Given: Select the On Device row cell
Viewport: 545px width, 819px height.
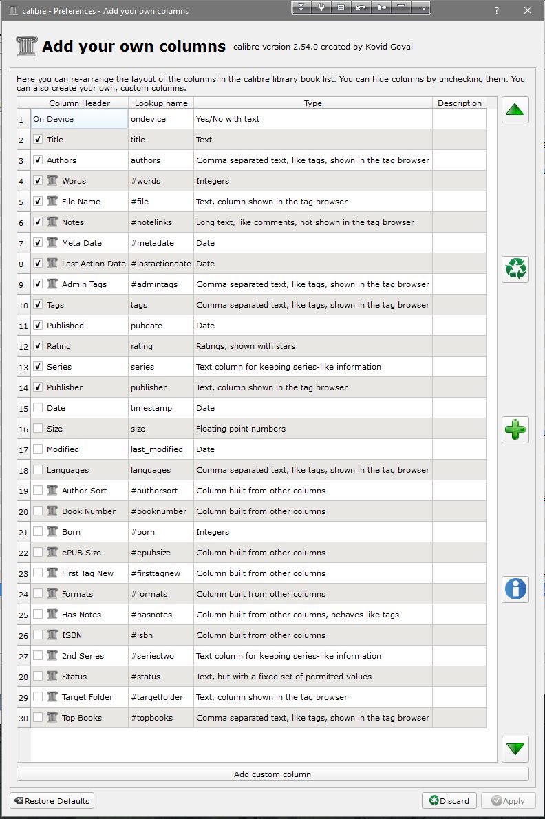Looking at the screenshot, I should click(x=79, y=119).
